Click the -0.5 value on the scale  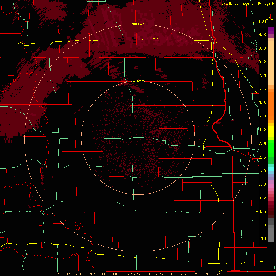[261, 212]
